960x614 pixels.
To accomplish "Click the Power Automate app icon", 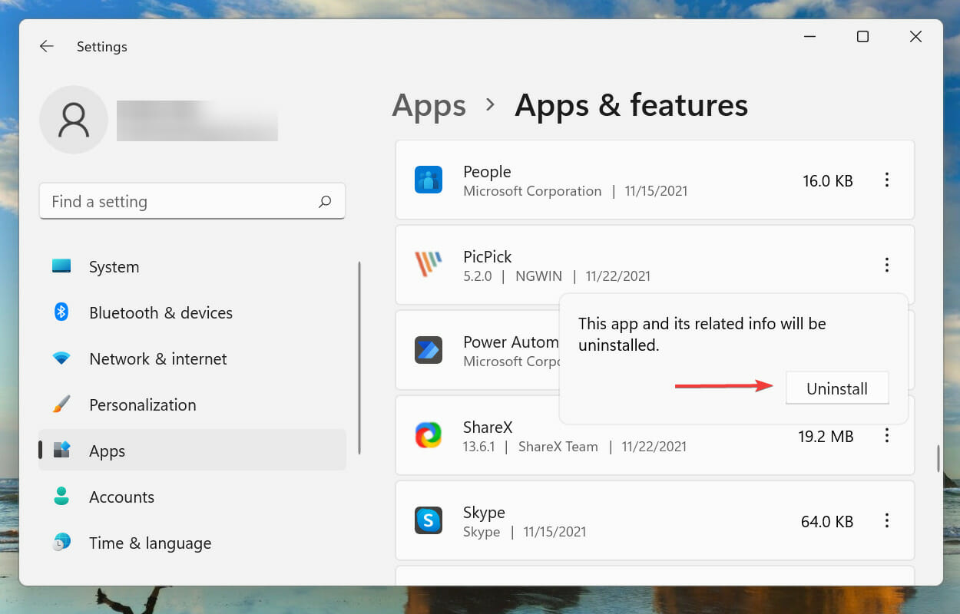I will (x=429, y=350).
